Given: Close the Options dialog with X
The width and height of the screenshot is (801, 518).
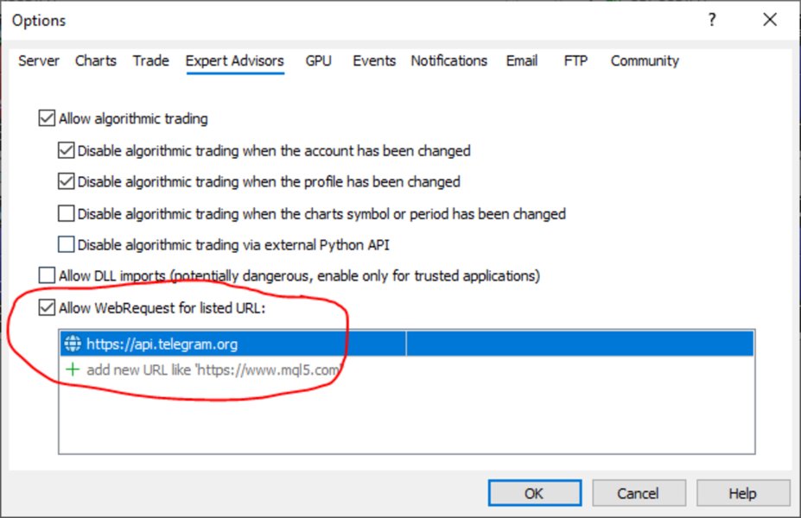Looking at the screenshot, I should pos(770,20).
